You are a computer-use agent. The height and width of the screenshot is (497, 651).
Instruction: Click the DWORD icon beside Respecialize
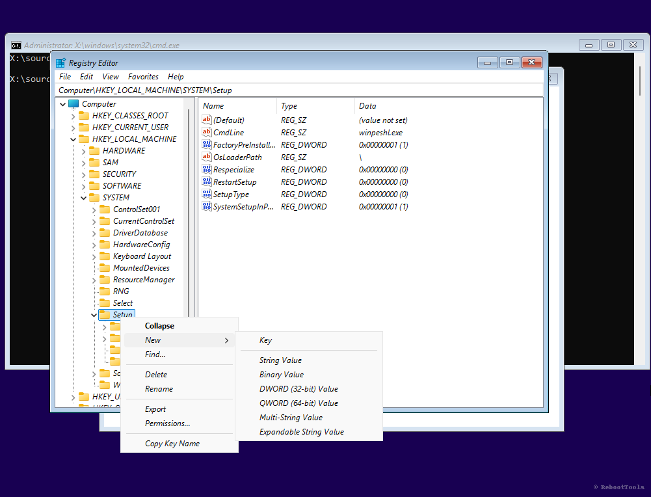tap(206, 169)
